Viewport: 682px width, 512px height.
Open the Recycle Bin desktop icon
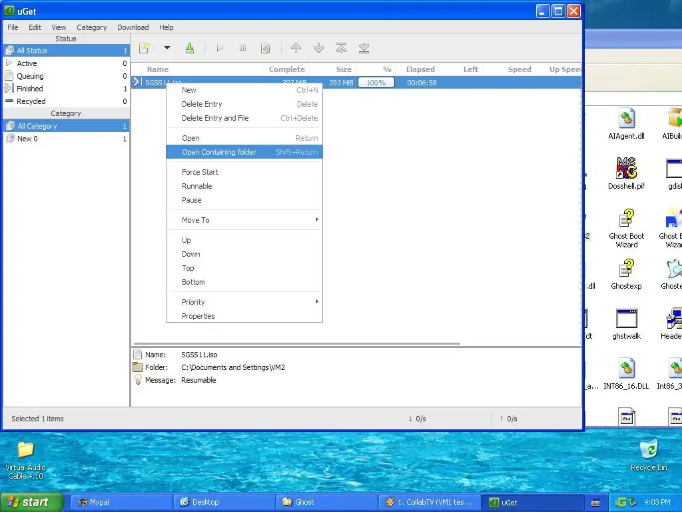point(649,455)
